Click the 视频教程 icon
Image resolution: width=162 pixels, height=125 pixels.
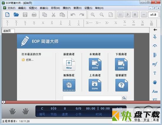[x=69, y=85]
